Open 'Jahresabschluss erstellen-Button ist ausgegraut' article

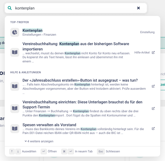click(80, 80)
